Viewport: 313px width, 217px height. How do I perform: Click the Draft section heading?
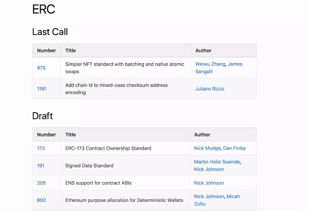tap(42, 116)
